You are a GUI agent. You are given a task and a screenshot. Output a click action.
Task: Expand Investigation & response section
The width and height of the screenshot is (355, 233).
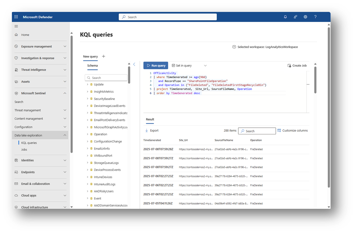(x=65, y=58)
